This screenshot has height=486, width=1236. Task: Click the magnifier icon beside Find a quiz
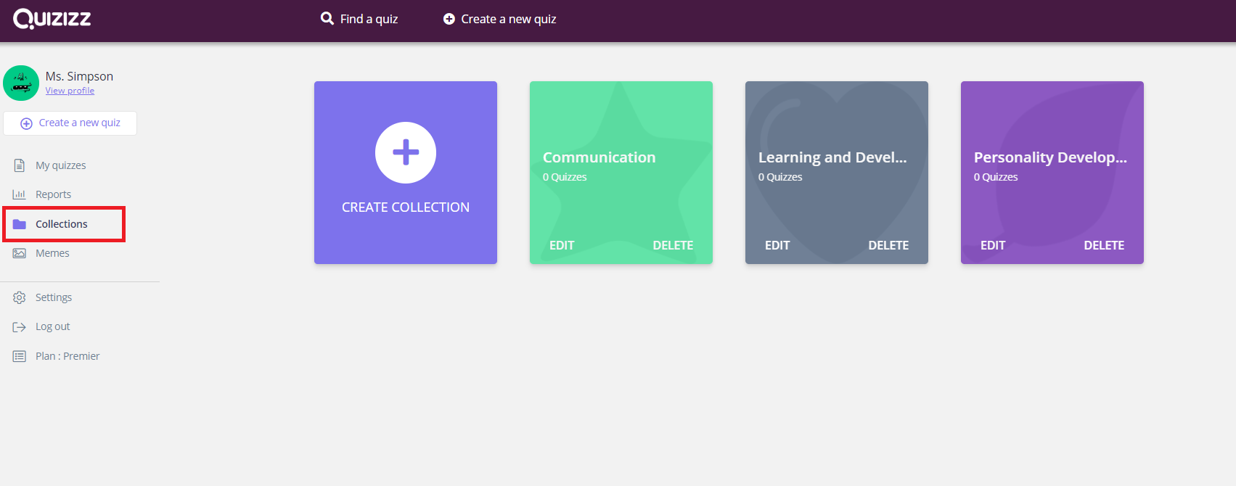click(x=327, y=19)
